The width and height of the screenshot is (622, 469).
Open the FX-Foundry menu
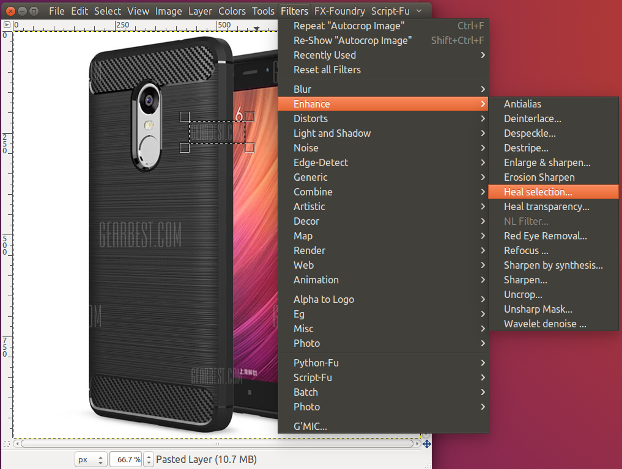coord(339,11)
